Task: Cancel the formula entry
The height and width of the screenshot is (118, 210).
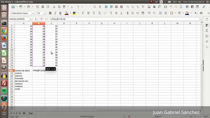Action: click(41, 19)
